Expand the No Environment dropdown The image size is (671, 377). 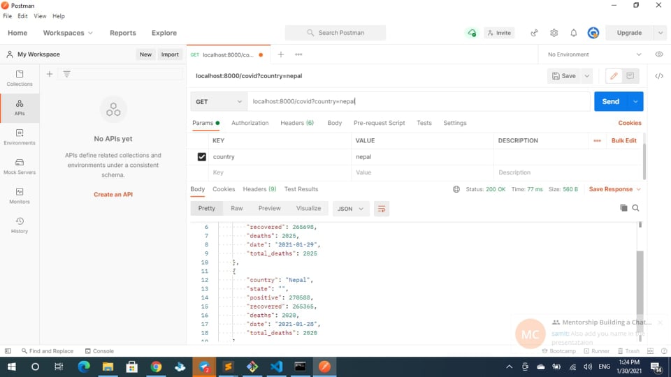pyautogui.click(x=594, y=54)
